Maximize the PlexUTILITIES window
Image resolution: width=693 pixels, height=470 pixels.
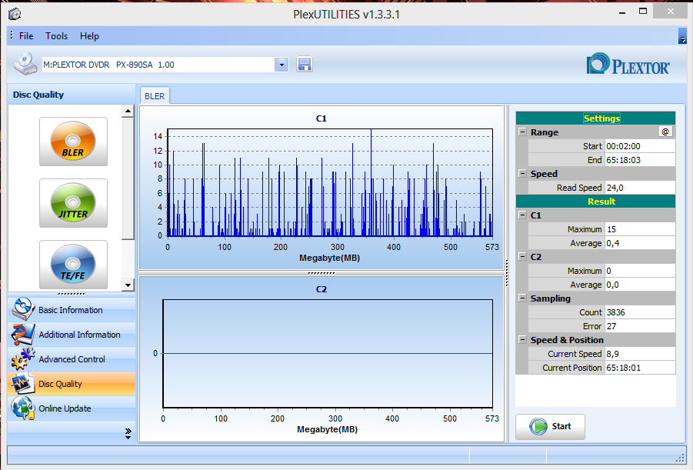pos(643,12)
